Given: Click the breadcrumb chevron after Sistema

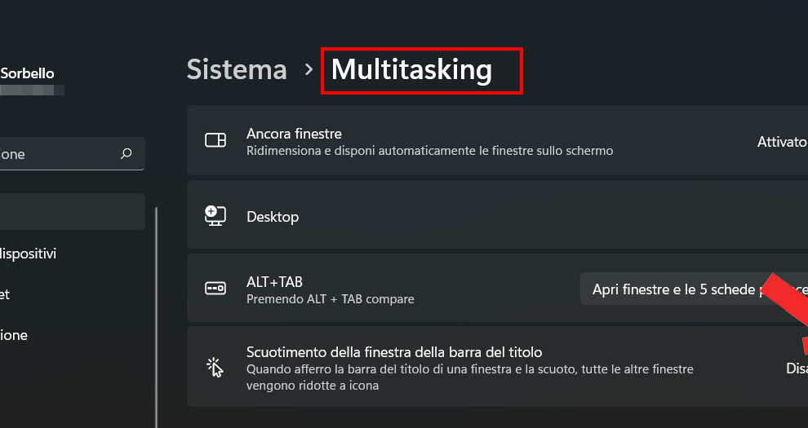Looking at the screenshot, I should click(x=309, y=70).
